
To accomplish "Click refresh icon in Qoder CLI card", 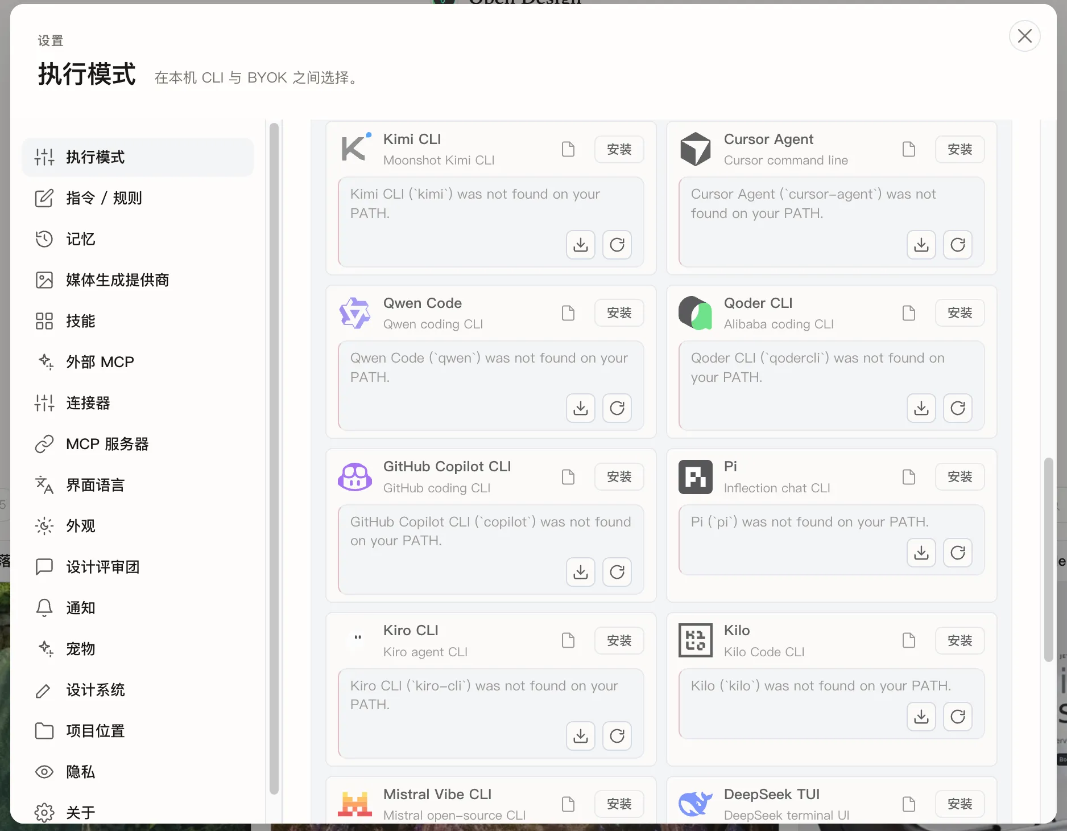I will [x=958, y=408].
